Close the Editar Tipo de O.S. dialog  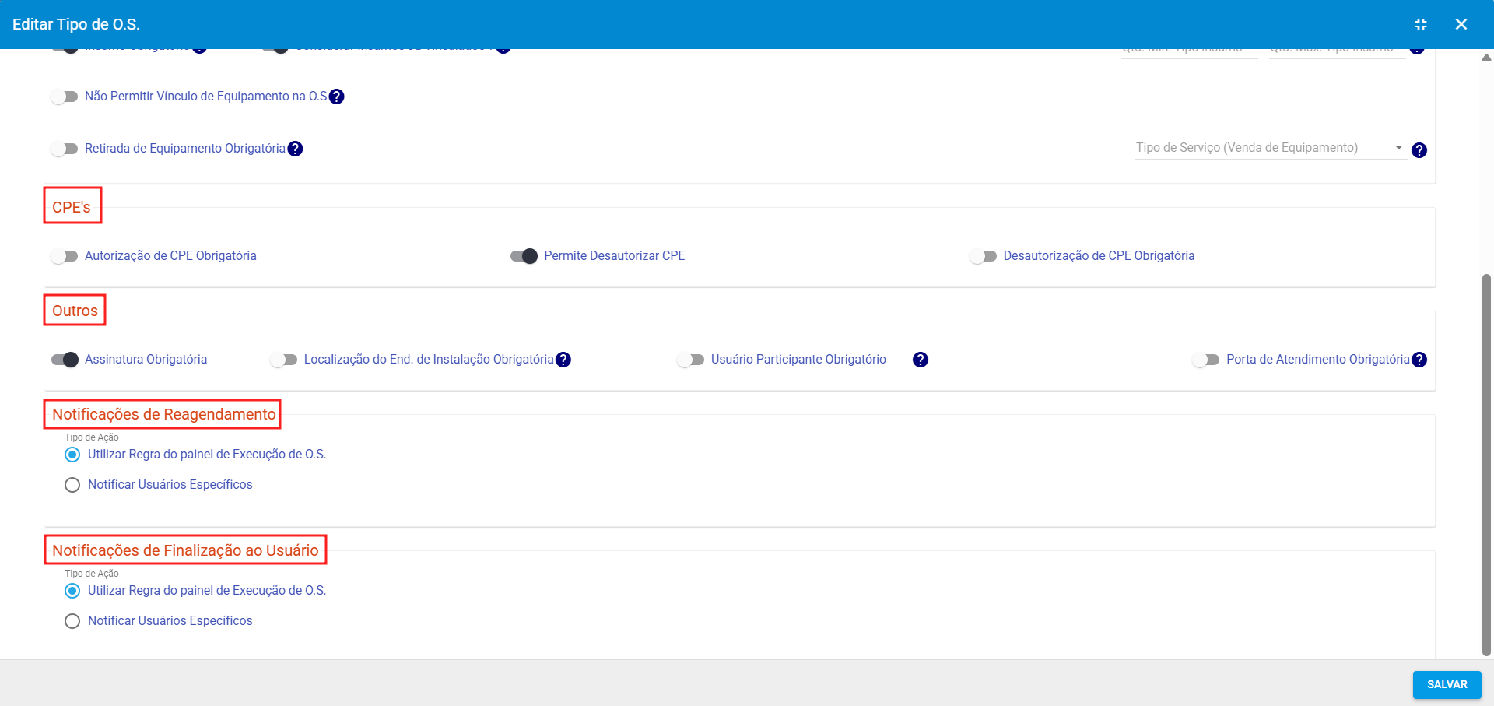coord(1461,24)
